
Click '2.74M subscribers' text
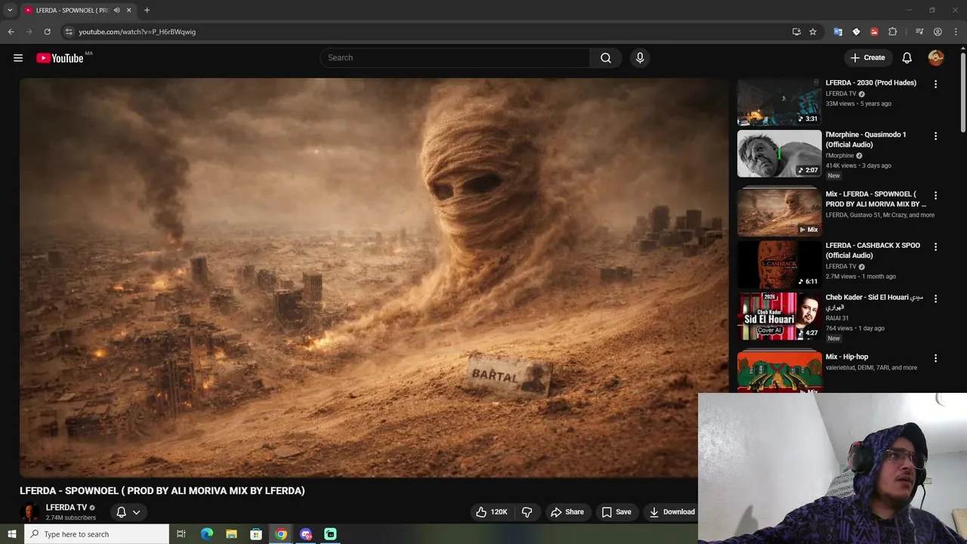(70, 518)
